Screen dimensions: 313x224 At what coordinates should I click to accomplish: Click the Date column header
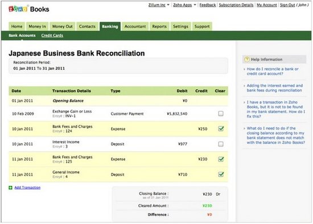point(16,91)
